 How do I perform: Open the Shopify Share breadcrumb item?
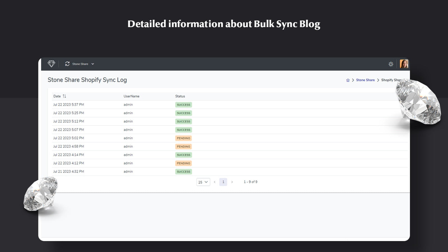[x=391, y=80]
